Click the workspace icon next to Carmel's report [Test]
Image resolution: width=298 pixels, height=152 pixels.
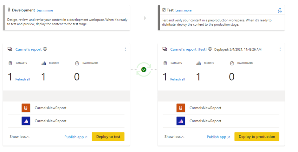165,49
